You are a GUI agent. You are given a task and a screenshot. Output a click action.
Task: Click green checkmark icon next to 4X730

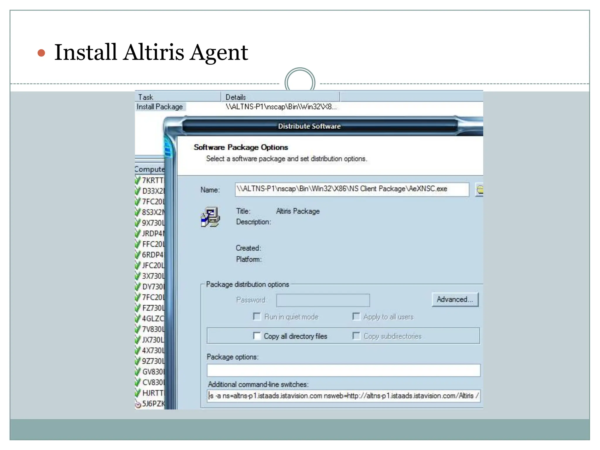click(x=138, y=350)
